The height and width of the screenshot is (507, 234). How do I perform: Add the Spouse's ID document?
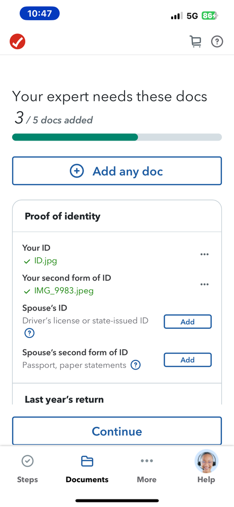pos(187,322)
